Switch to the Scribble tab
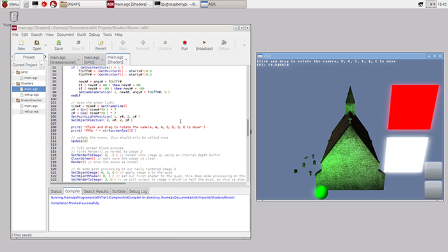This screenshot has width=448, height=252. pos(119,191)
